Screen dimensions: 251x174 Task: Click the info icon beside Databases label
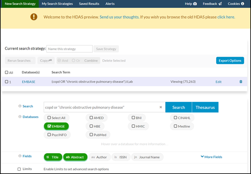pyautogui.click(x=20, y=117)
